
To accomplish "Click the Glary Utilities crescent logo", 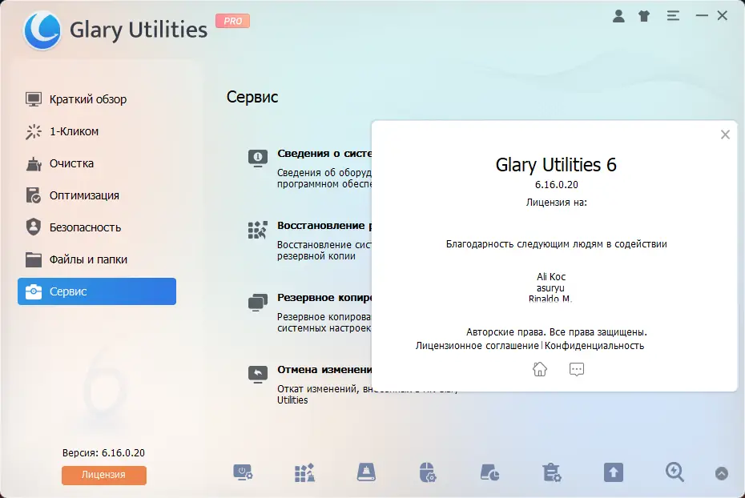I will [x=42, y=30].
